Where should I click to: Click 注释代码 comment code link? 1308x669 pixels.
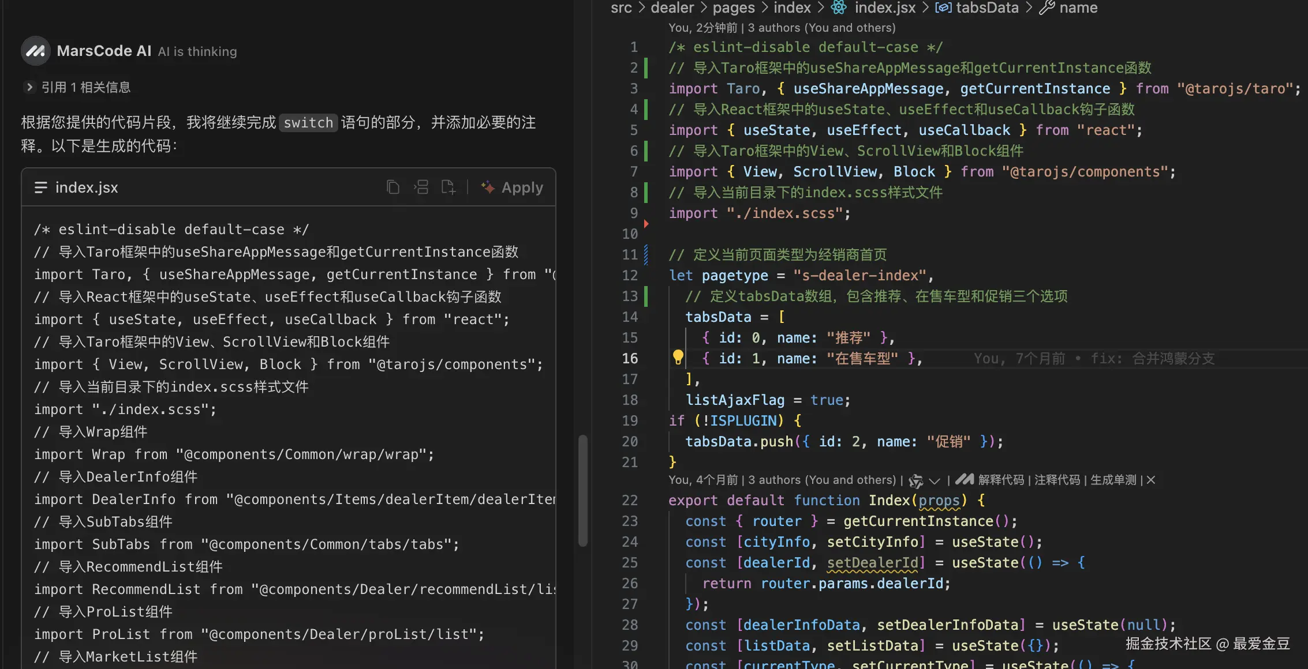pyautogui.click(x=1057, y=480)
